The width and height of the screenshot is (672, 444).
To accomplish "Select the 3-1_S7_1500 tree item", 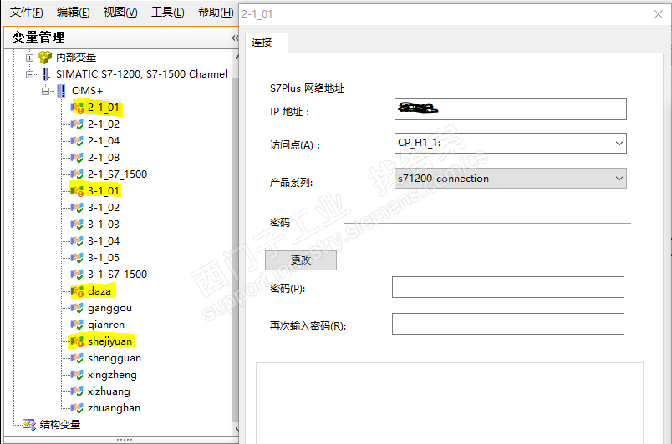I will 117,275.
